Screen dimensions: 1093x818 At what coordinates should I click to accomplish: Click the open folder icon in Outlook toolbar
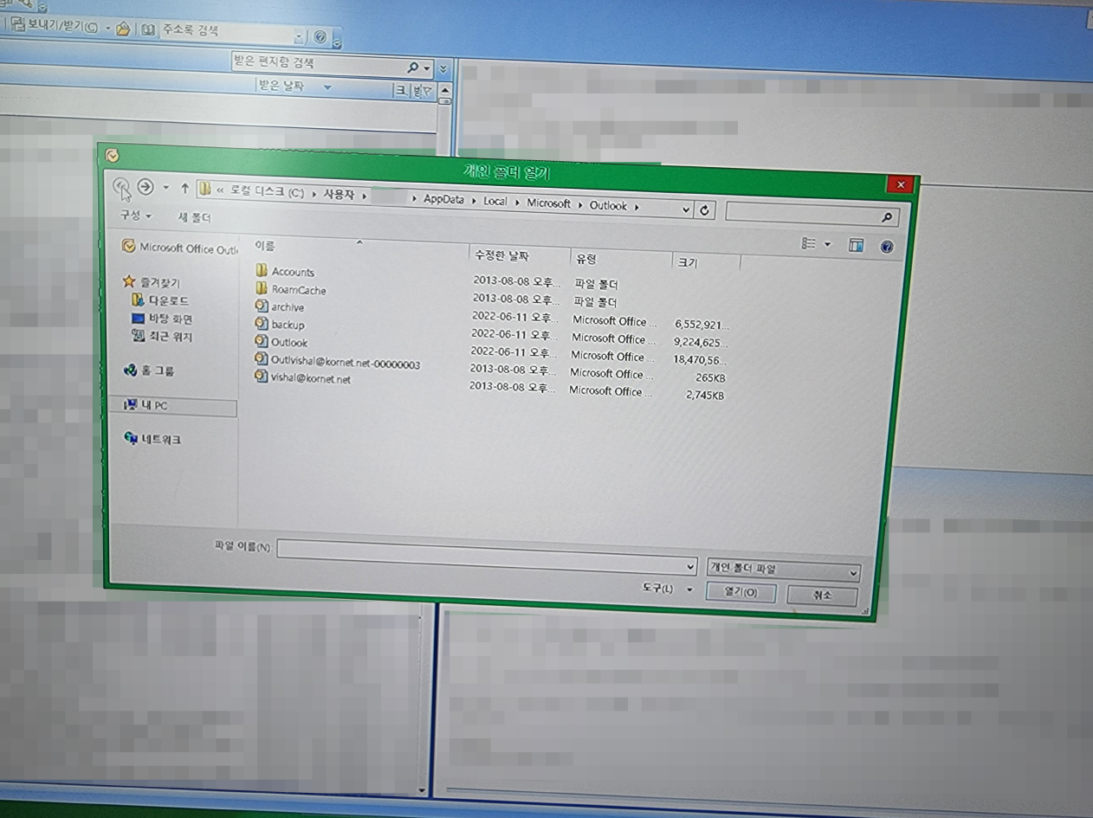click(123, 29)
